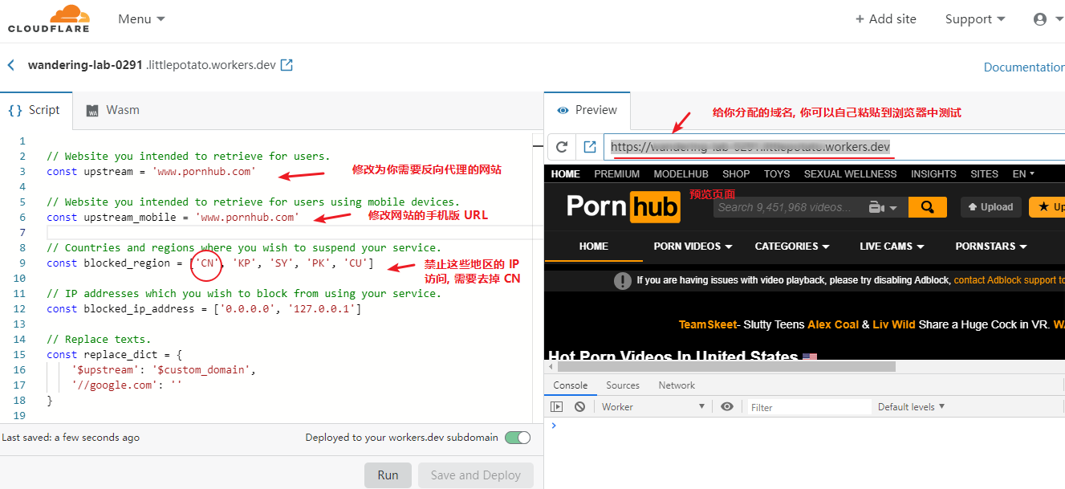Click line 16 '$upstream' mapping entry
The image size is (1065, 489).
click(x=164, y=369)
